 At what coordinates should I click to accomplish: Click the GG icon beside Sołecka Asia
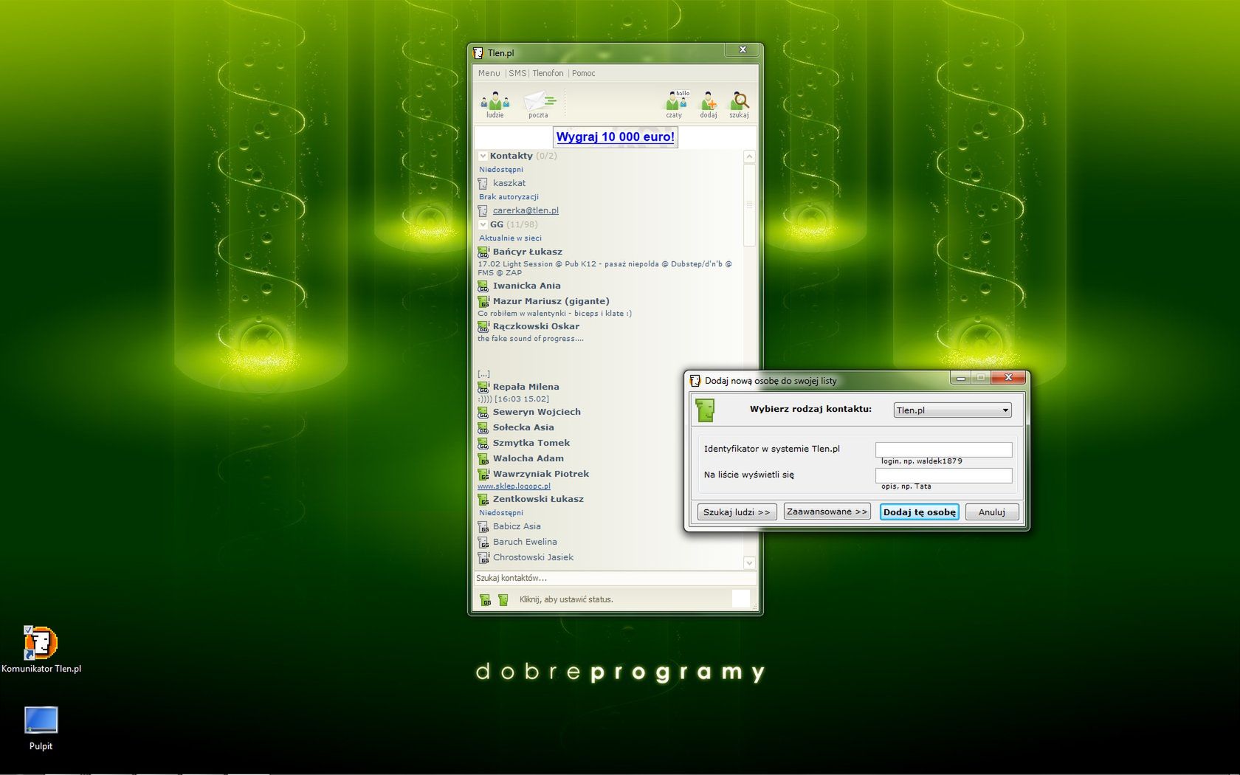(483, 427)
